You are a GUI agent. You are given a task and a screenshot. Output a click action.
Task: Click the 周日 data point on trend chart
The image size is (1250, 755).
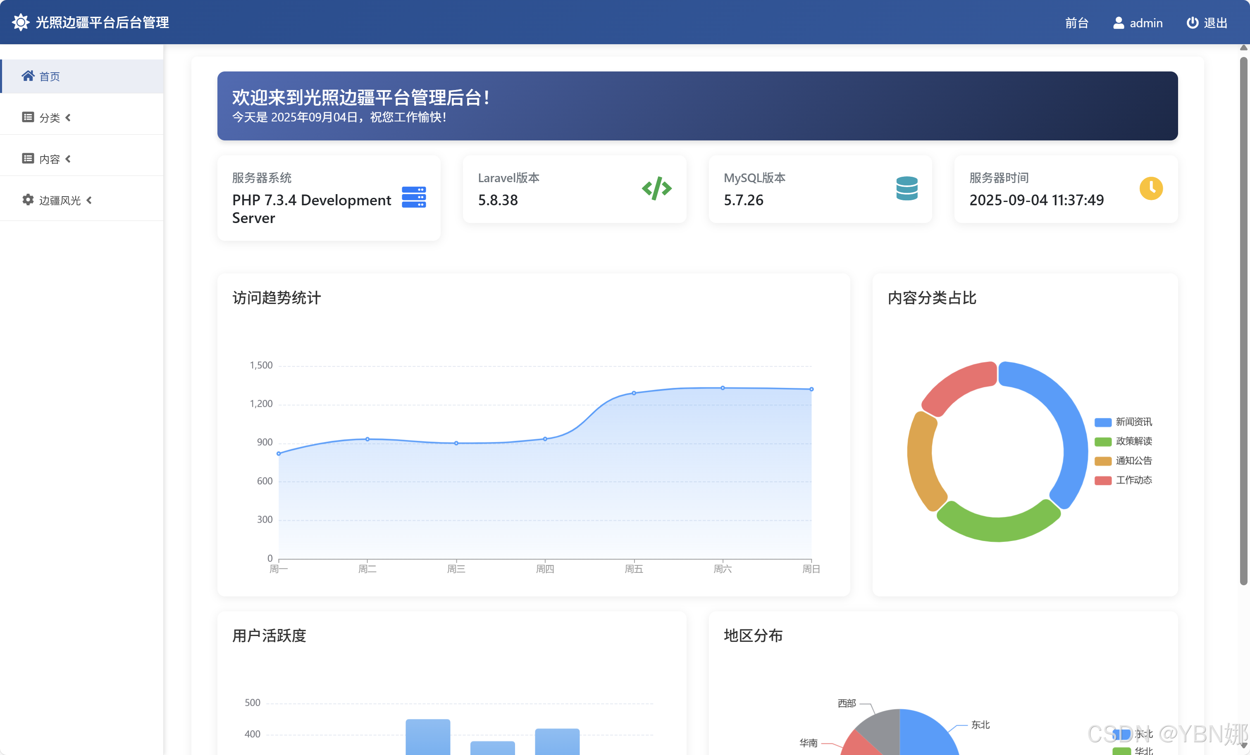point(811,389)
